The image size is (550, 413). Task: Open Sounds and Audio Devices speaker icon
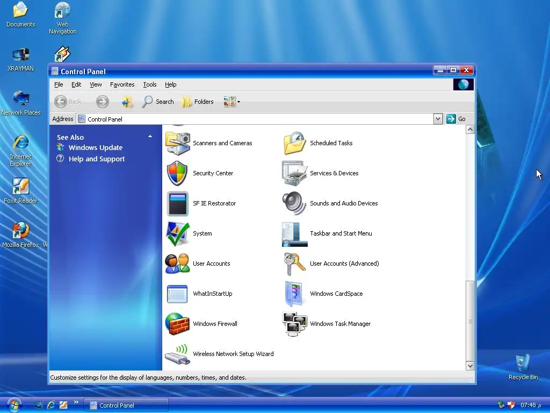click(x=295, y=203)
